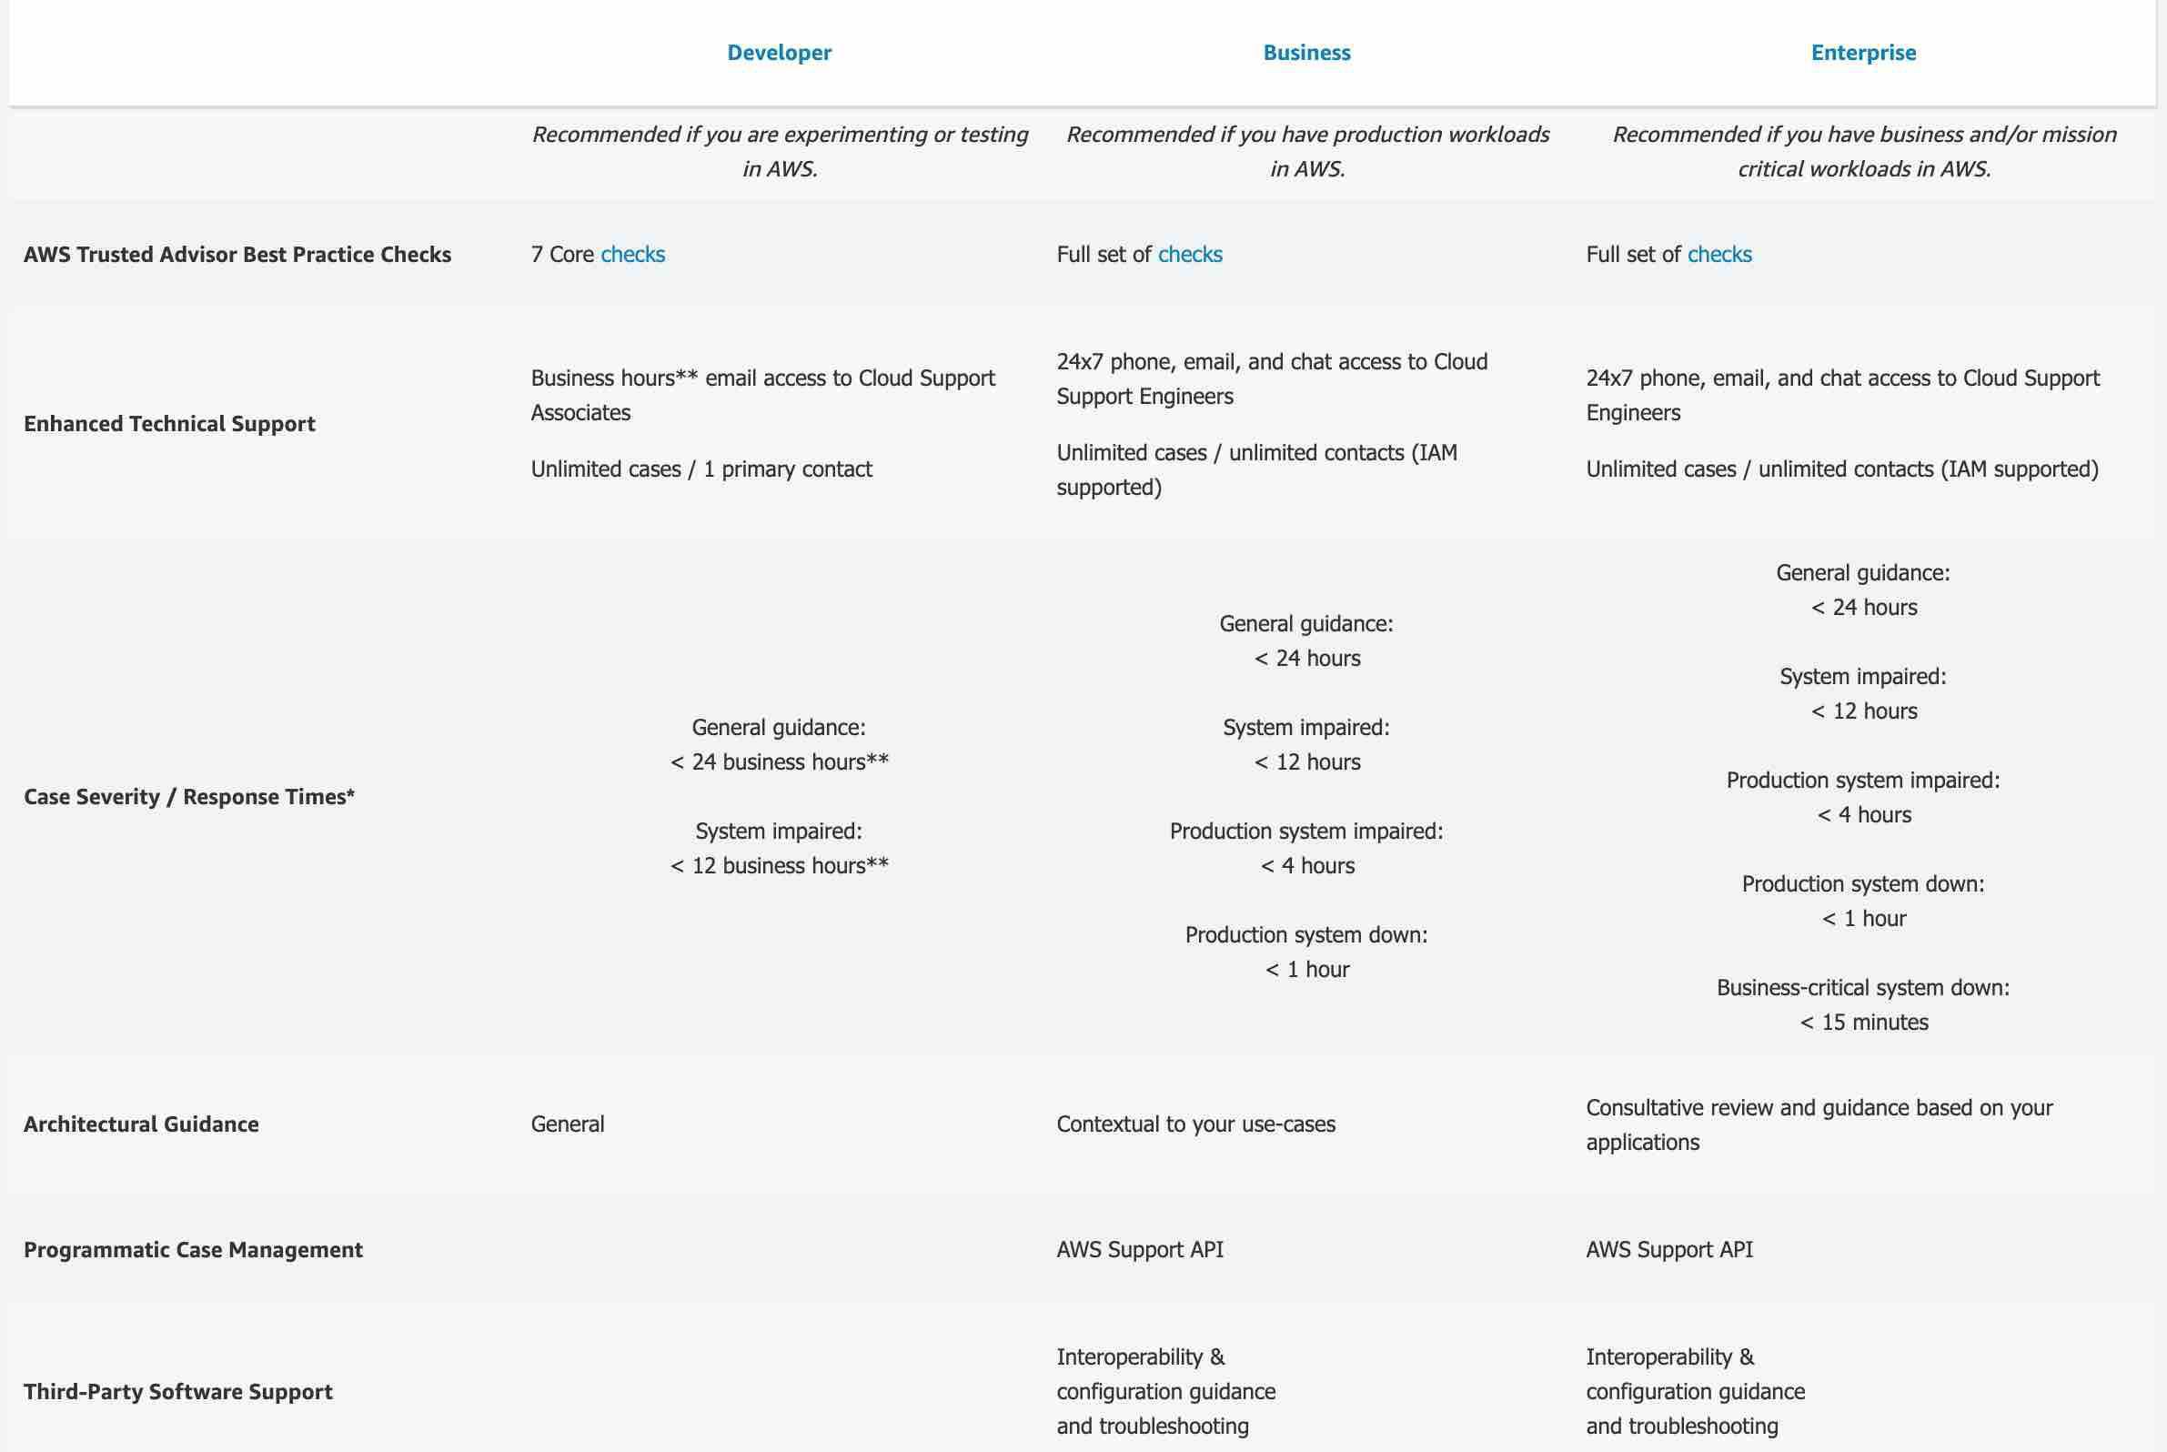
Task: Select the "Contextual to your use-cases" text
Action: 1195,1124
